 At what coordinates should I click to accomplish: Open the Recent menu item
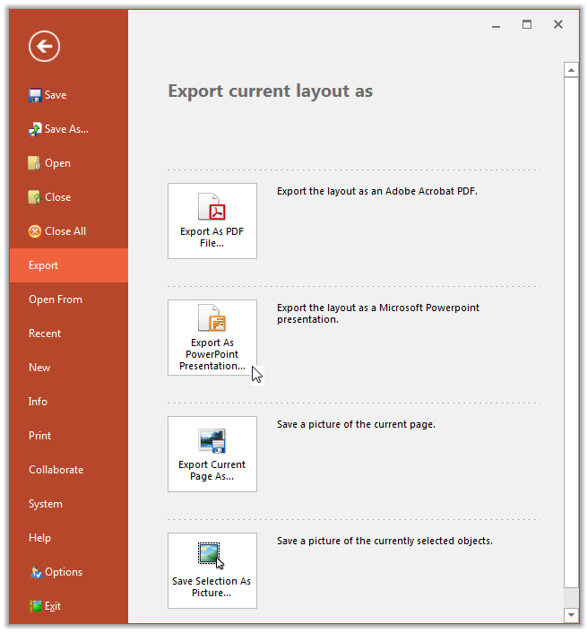click(45, 334)
